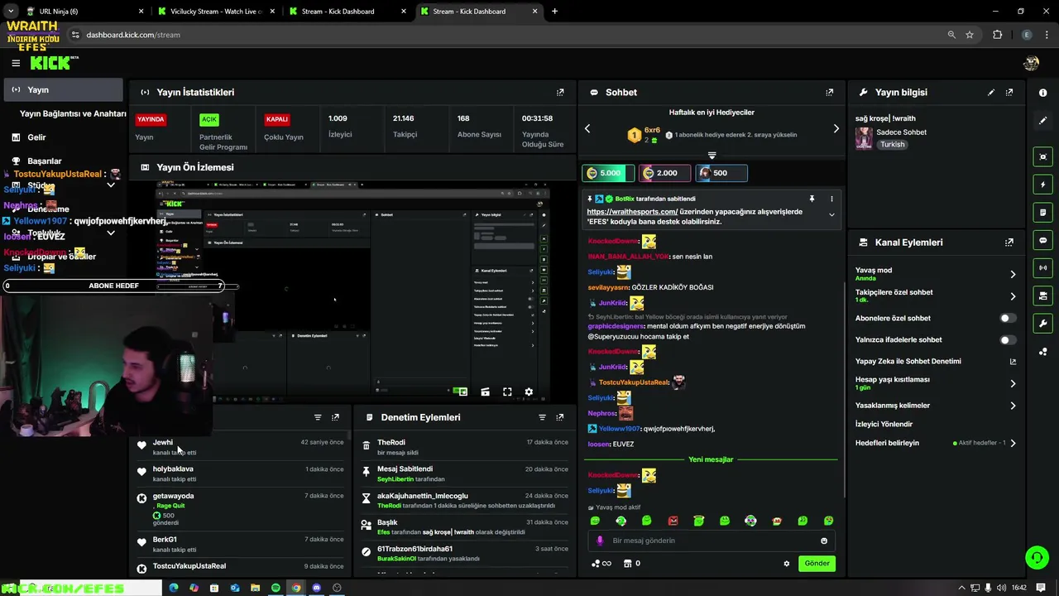Pop out the Denetim Eylemleri panel
Image resolution: width=1059 pixels, height=596 pixels.
coord(560,417)
